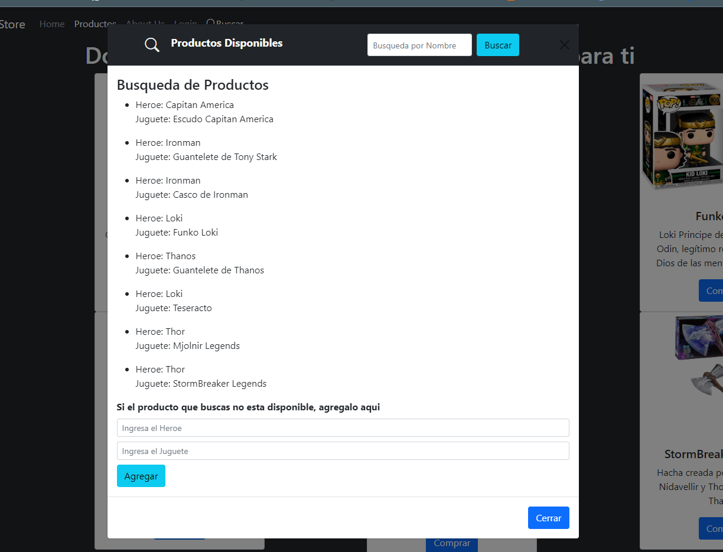723x552 pixels.
Task: Dismiss the modal using the X icon
Action: [x=564, y=45]
